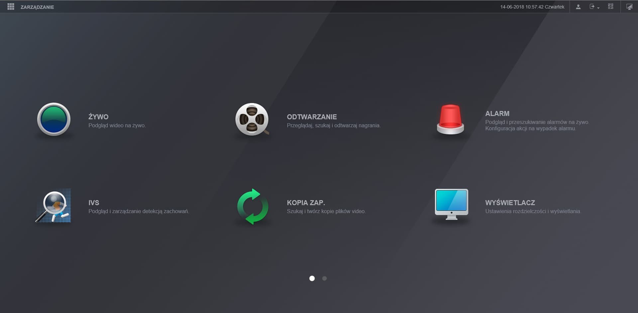Open the QR code icon in top bar
The image size is (638, 313).
610,7
